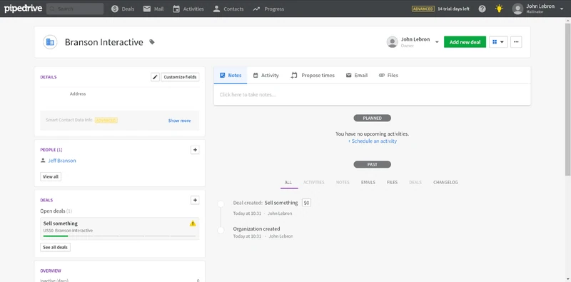Click the Smart Contact Data Info ADVANCED badge
This screenshot has width=571, height=282.
pos(106,120)
